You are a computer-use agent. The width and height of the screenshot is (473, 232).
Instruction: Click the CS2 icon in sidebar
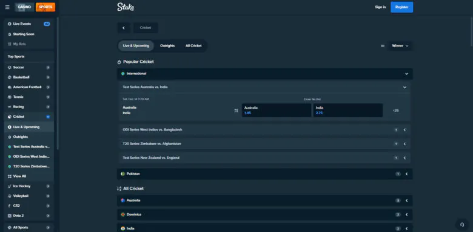pyautogui.click(x=9, y=206)
